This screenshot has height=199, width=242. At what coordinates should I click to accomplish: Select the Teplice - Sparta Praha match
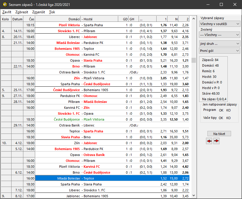coord(112,131)
